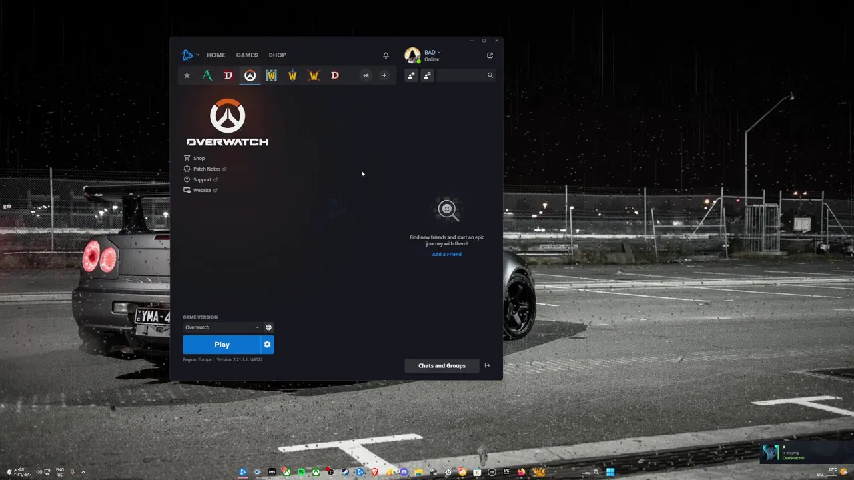This screenshot has height=480, width=854.
Task: Show the +8 more games list
Action: (x=366, y=75)
